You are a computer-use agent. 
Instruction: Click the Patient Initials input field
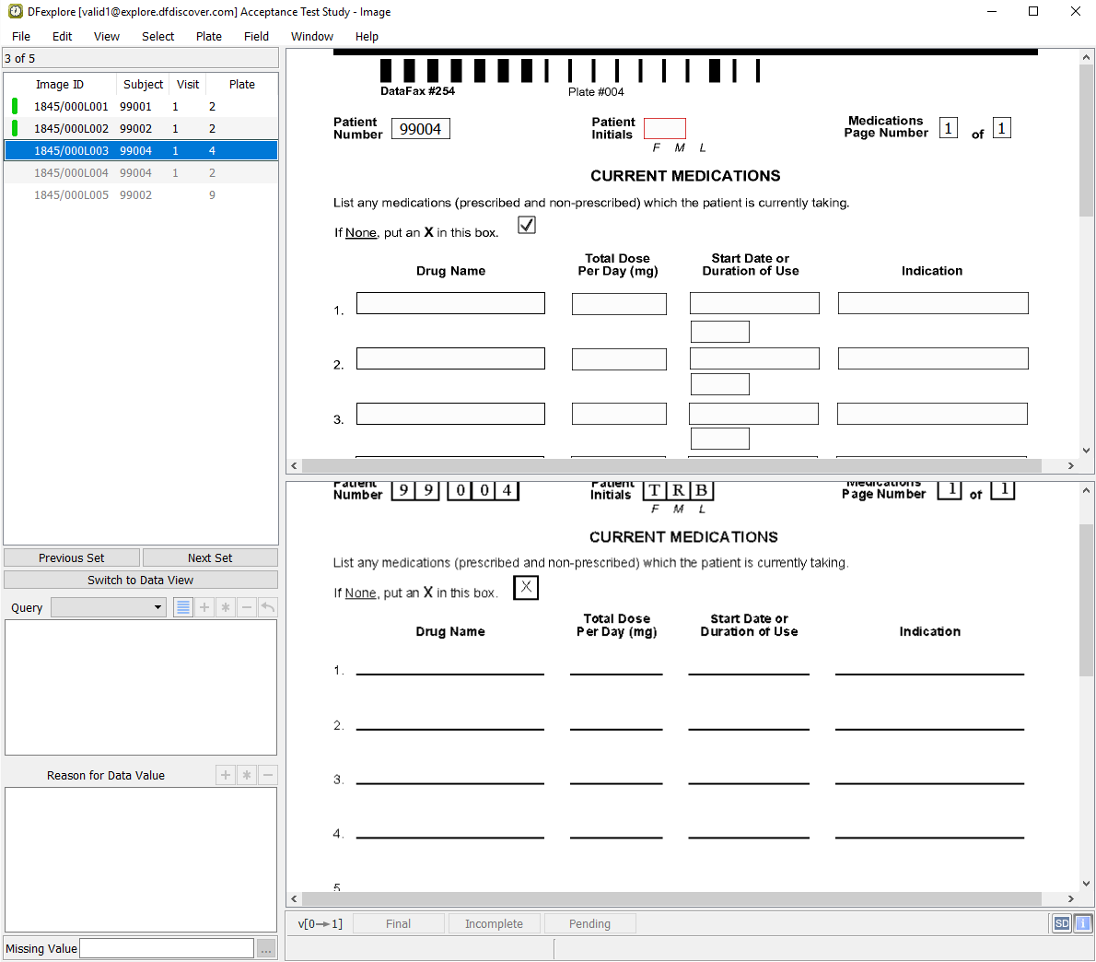[665, 129]
